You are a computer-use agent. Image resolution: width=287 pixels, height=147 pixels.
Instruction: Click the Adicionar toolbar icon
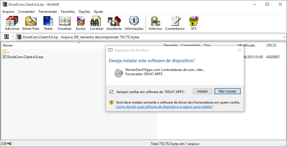click(x=12, y=21)
